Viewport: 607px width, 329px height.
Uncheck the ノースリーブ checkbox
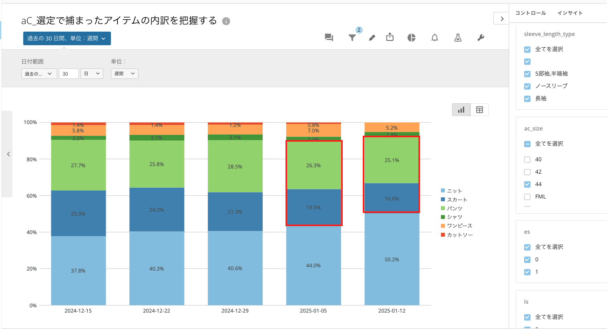[x=527, y=86]
